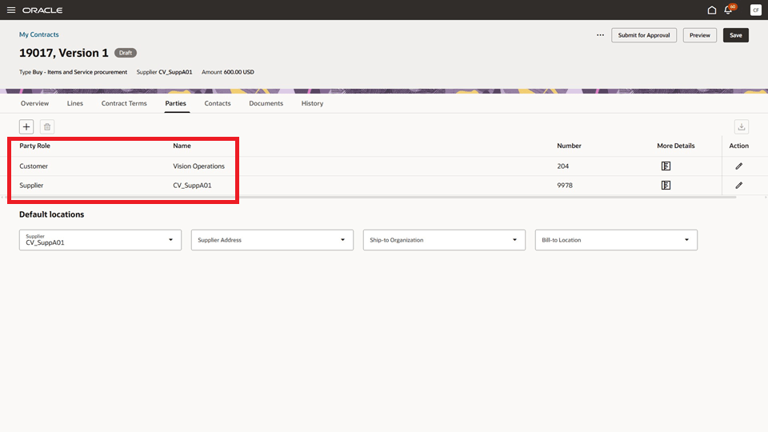Click the 19017, Version 1 title
Screen dimensions: 768x432
[64, 53]
